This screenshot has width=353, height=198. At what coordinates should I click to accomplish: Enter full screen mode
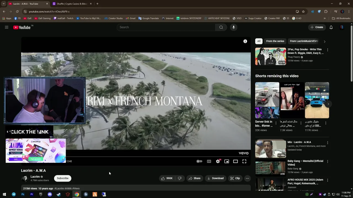tap(244, 161)
